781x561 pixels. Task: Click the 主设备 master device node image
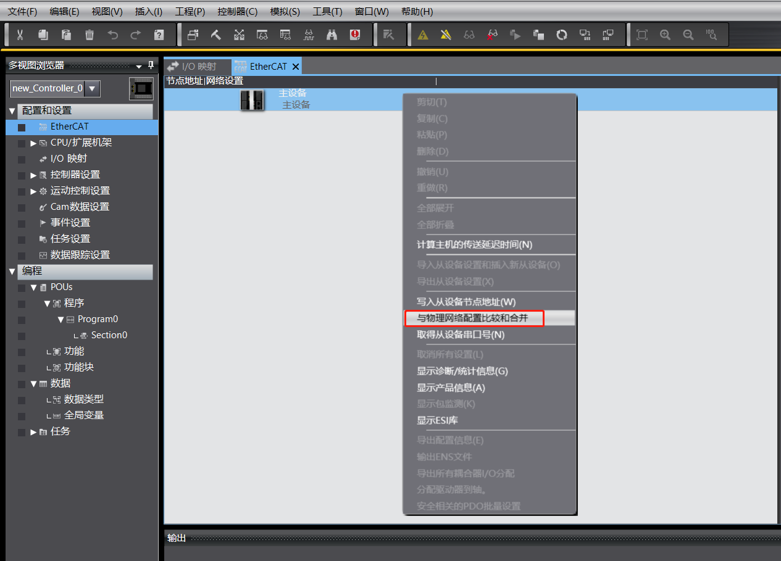pyautogui.click(x=252, y=100)
